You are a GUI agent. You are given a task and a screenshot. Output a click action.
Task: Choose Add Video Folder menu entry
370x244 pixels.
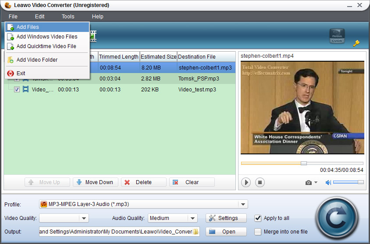coord(47,60)
